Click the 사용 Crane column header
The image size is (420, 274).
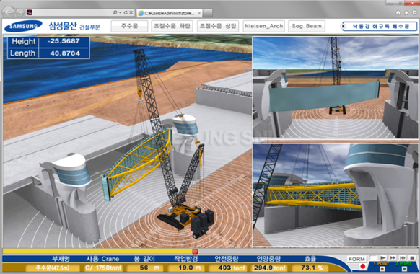click(102, 259)
